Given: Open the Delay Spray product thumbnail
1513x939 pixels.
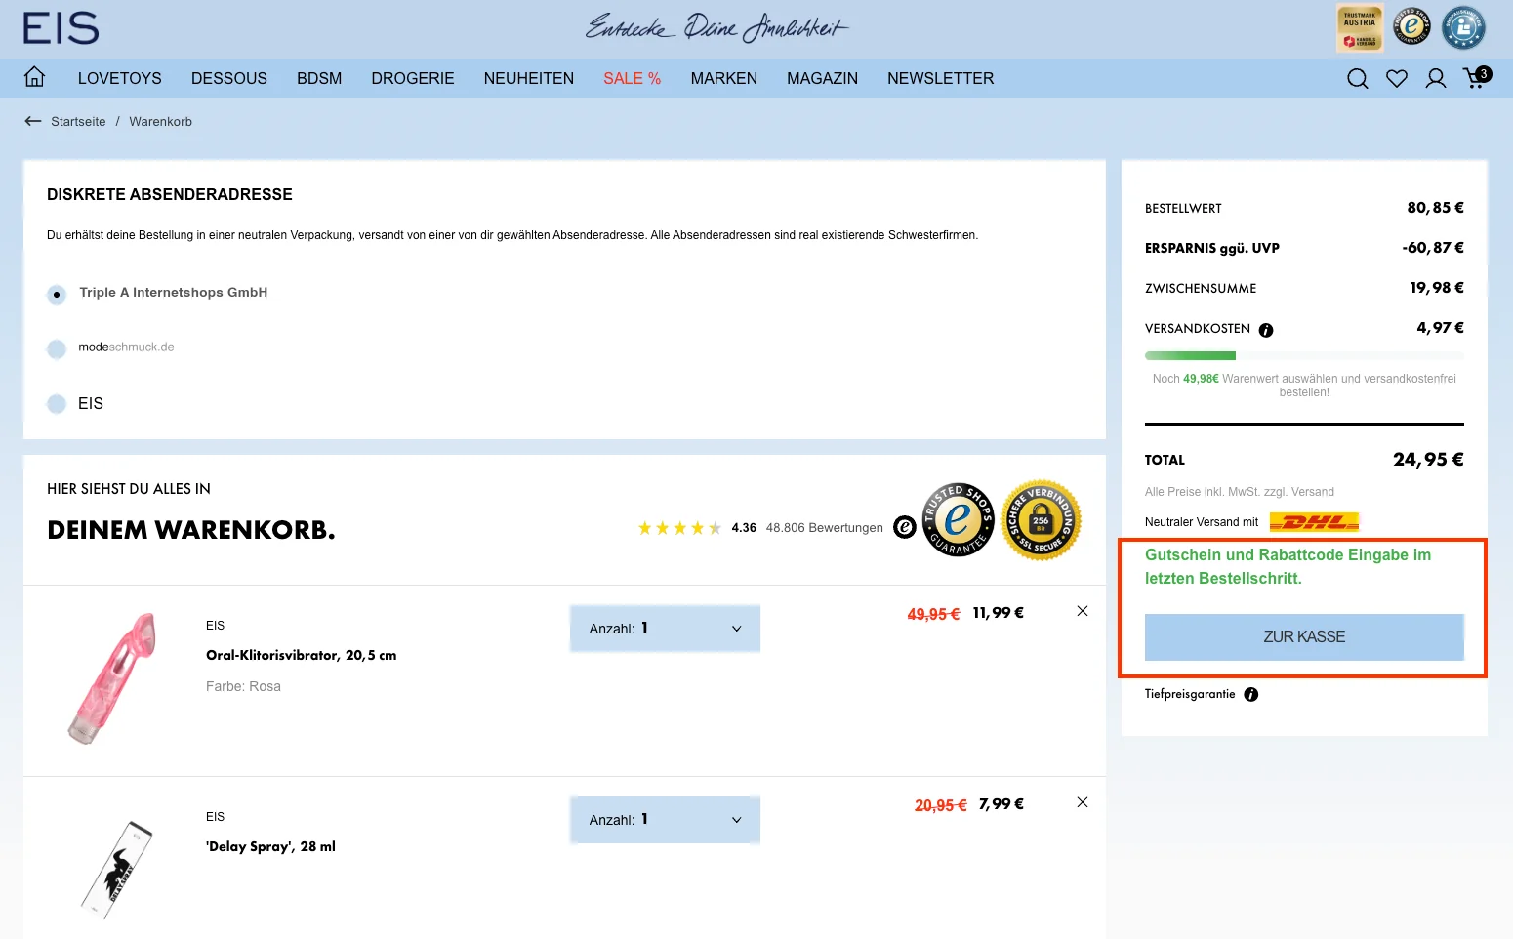Looking at the screenshot, I should [117, 869].
